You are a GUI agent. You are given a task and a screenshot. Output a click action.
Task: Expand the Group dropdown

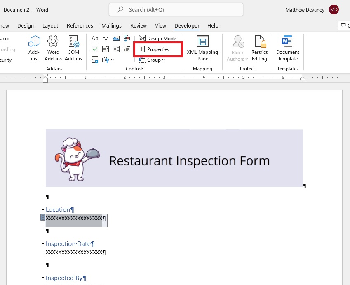152,60
